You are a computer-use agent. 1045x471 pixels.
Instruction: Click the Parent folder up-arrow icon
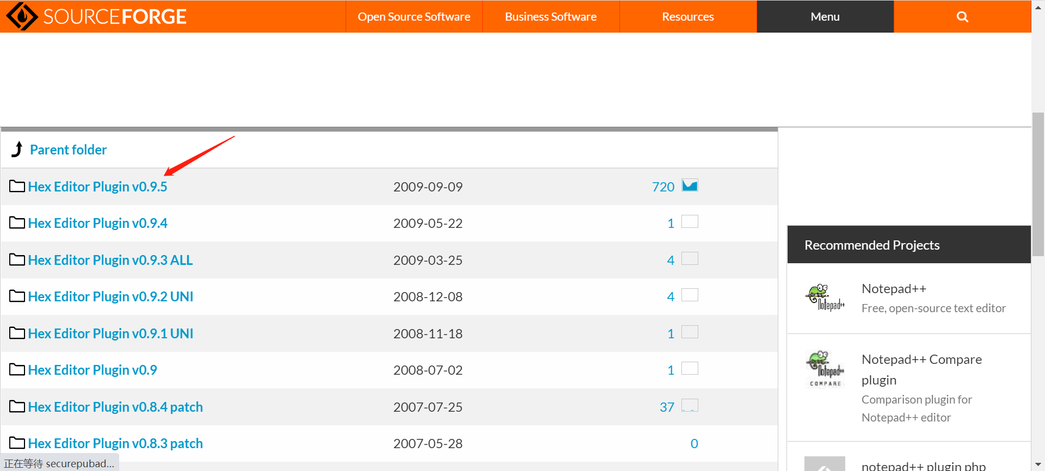tap(17, 149)
